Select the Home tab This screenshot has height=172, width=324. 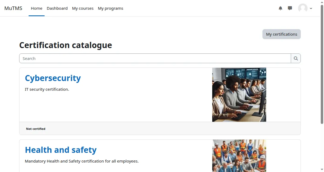pos(36,8)
